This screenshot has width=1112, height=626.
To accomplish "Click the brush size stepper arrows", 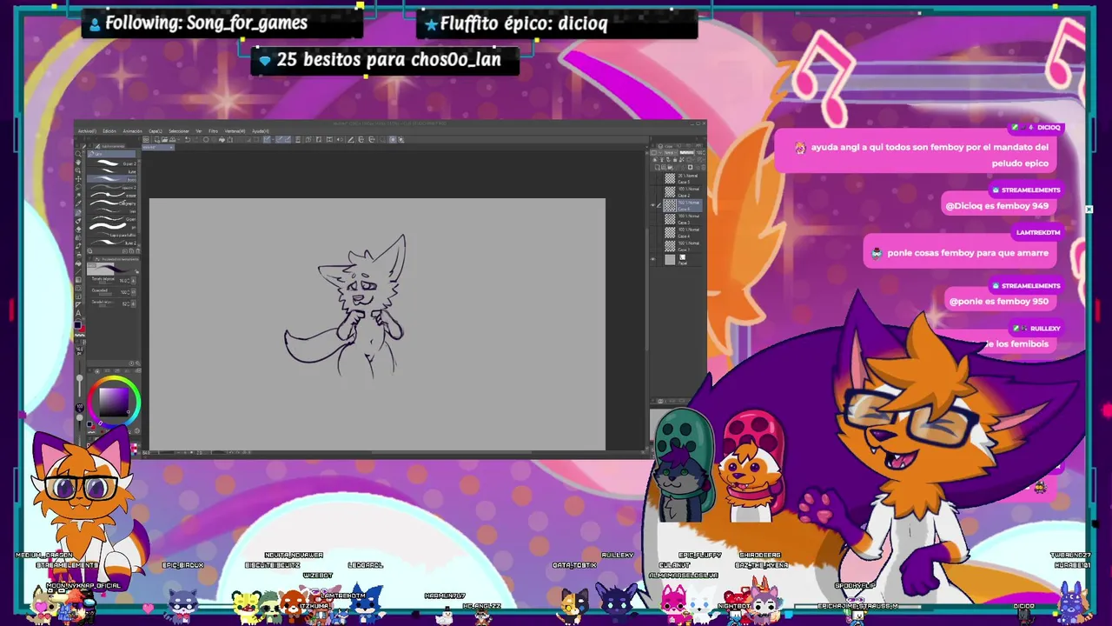I will (129, 281).
